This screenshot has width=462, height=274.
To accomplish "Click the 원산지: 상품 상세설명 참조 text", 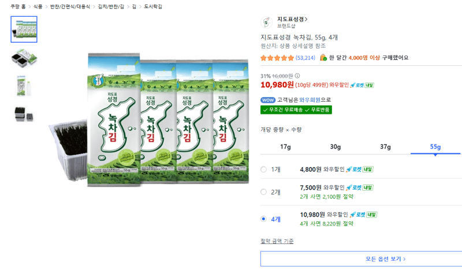I will pyautogui.click(x=293, y=46).
